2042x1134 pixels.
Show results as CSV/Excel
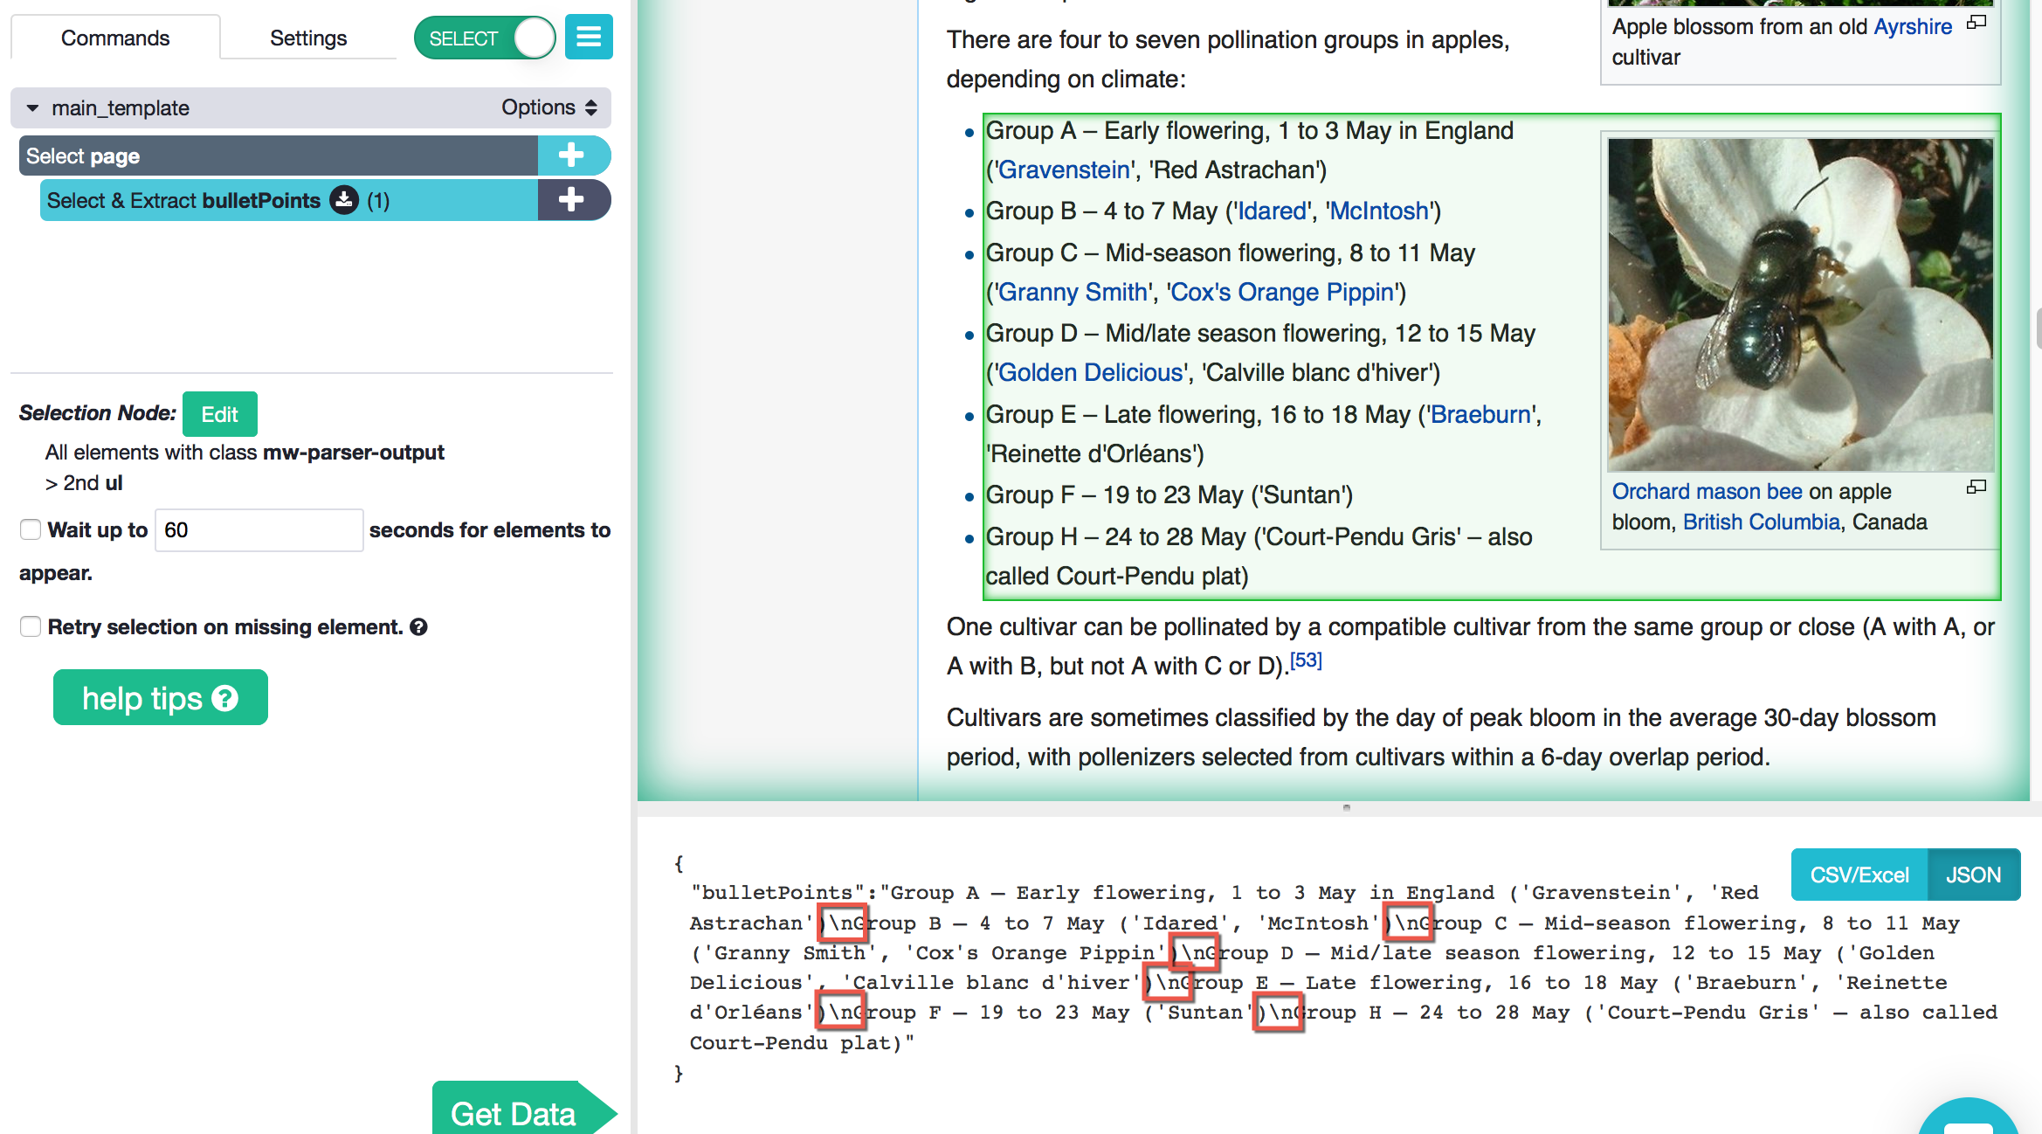tap(1859, 875)
